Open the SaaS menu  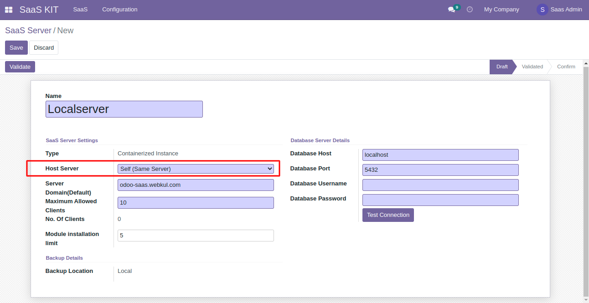tap(80, 10)
